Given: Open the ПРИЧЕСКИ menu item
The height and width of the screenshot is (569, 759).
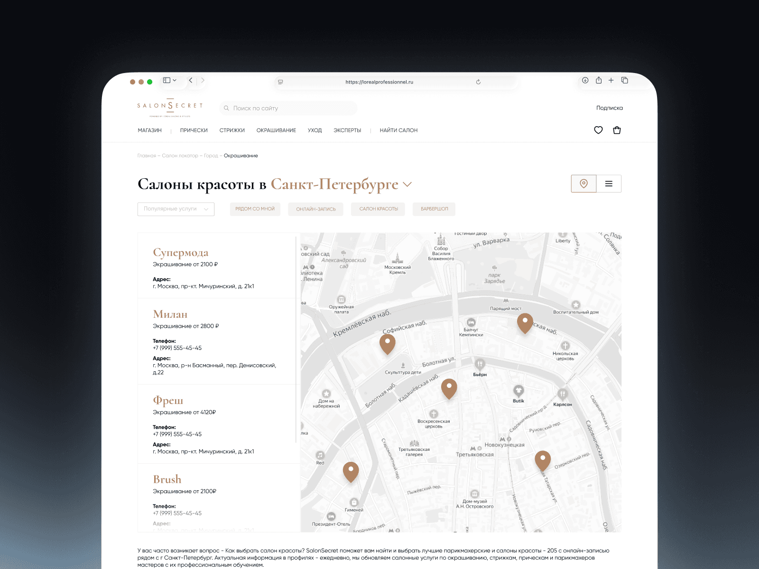Looking at the screenshot, I should tap(194, 130).
